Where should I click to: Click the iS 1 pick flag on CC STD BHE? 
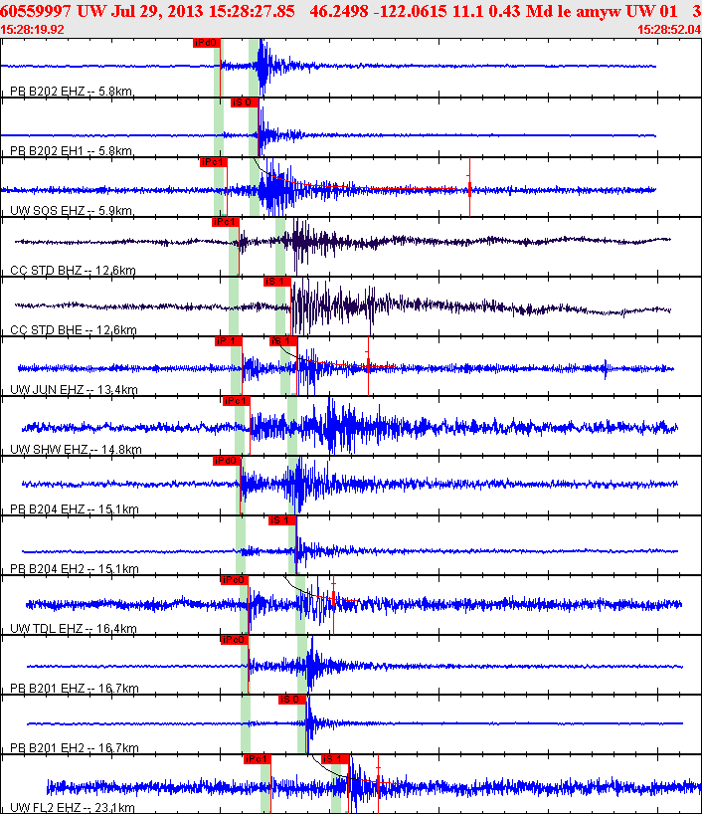277,282
